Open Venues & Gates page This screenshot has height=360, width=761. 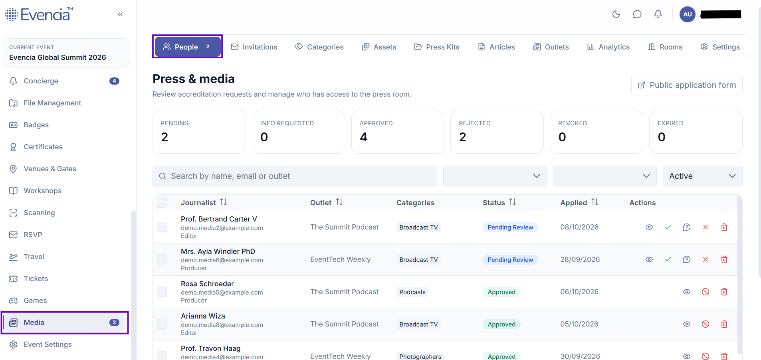coord(65,169)
